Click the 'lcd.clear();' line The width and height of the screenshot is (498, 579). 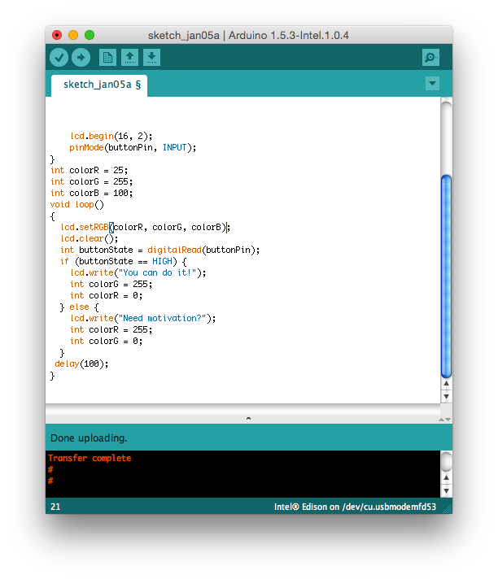tap(90, 238)
